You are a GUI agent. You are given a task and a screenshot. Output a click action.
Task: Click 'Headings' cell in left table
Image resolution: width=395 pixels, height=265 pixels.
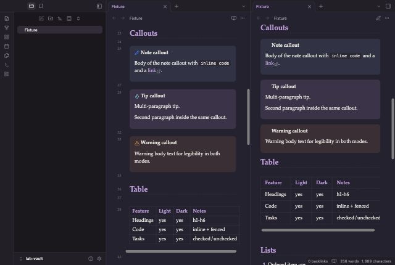coord(143,220)
